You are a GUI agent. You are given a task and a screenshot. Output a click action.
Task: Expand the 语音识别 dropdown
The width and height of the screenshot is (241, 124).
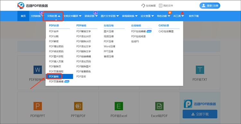(91, 16)
